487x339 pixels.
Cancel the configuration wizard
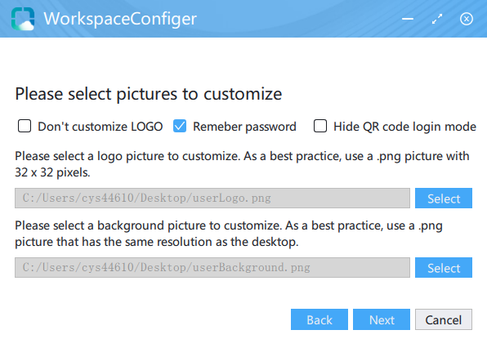[x=444, y=319]
